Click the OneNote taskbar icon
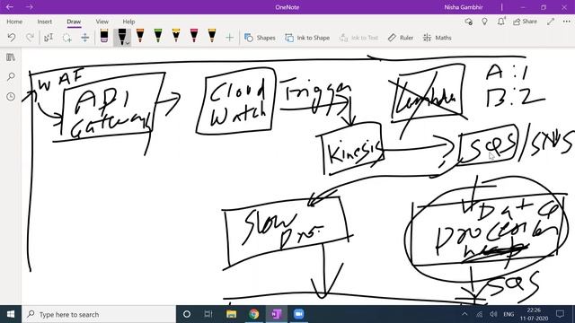This screenshot has width=575, height=323. coord(277,314)
